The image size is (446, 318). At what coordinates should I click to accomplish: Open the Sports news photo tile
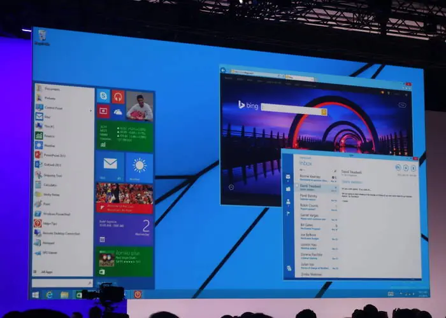(125, 198)
